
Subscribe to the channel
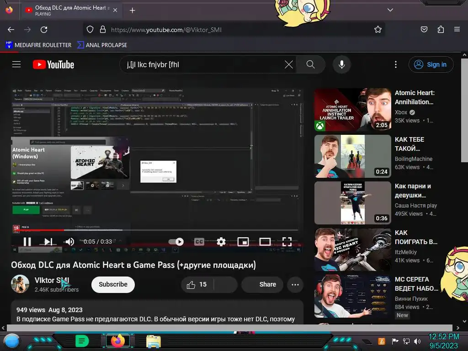113,284
